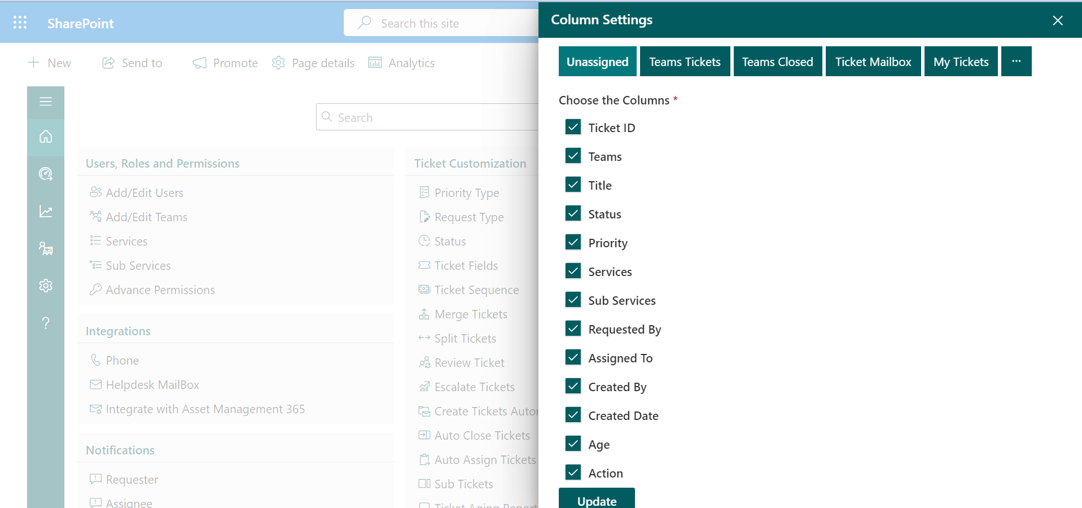The width and height of the screenshot is (1082, 508).
Task: Open the SharePoint app launcher grid
Action: 20,23
